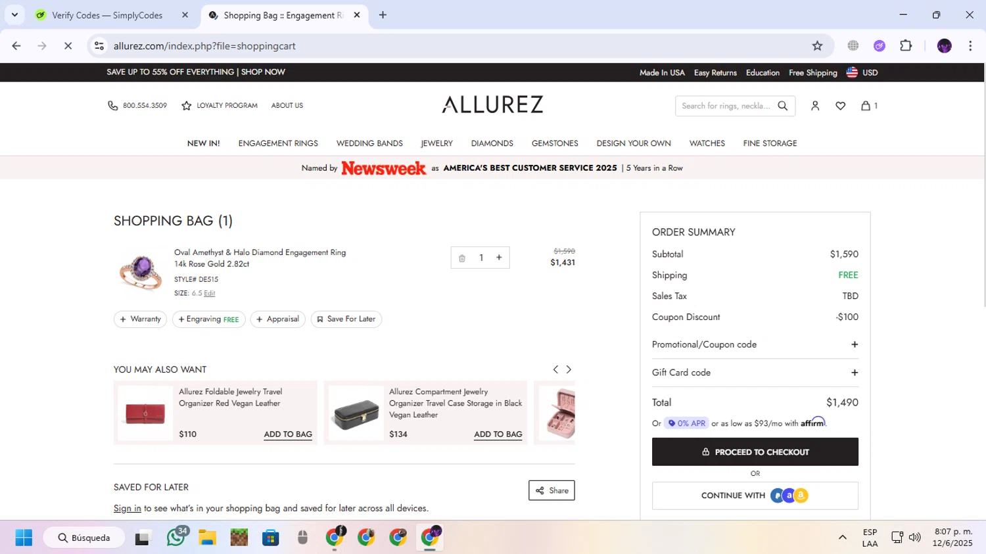Show previous recommended items arrow

point(555,369)
